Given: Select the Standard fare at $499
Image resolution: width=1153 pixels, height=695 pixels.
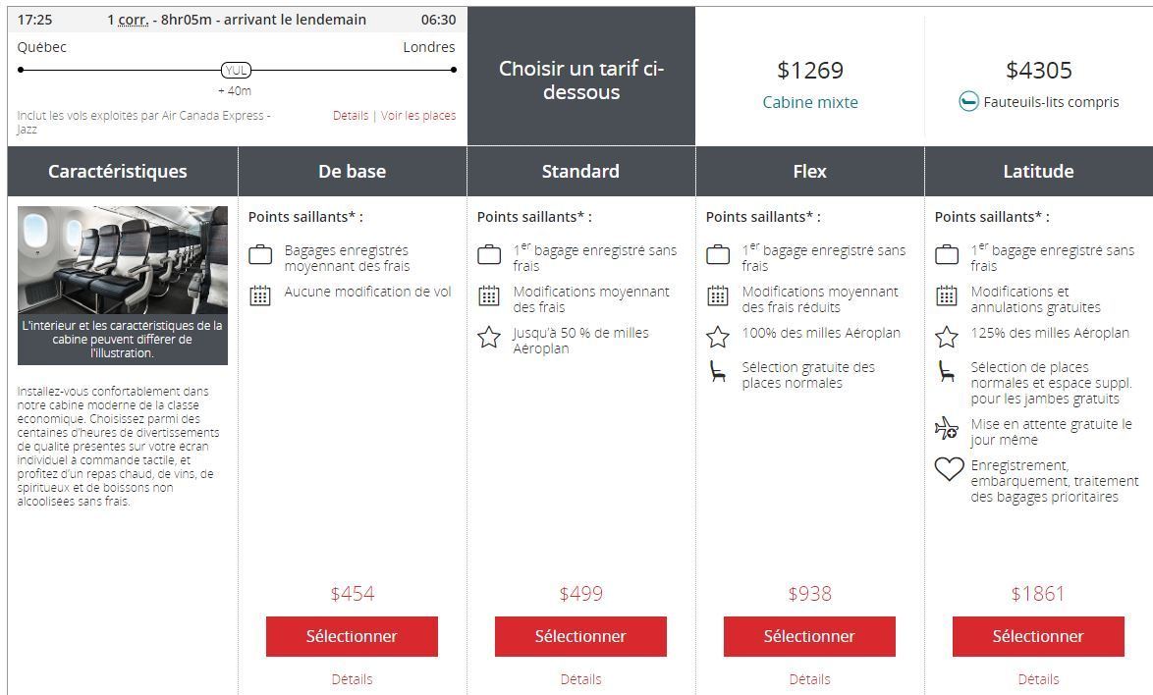Looking at the screenshot, I should (x=580, y=636).
